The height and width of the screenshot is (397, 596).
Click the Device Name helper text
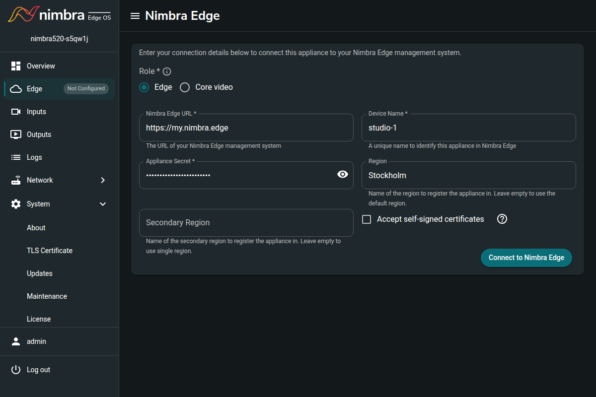[x=442, y=146]
